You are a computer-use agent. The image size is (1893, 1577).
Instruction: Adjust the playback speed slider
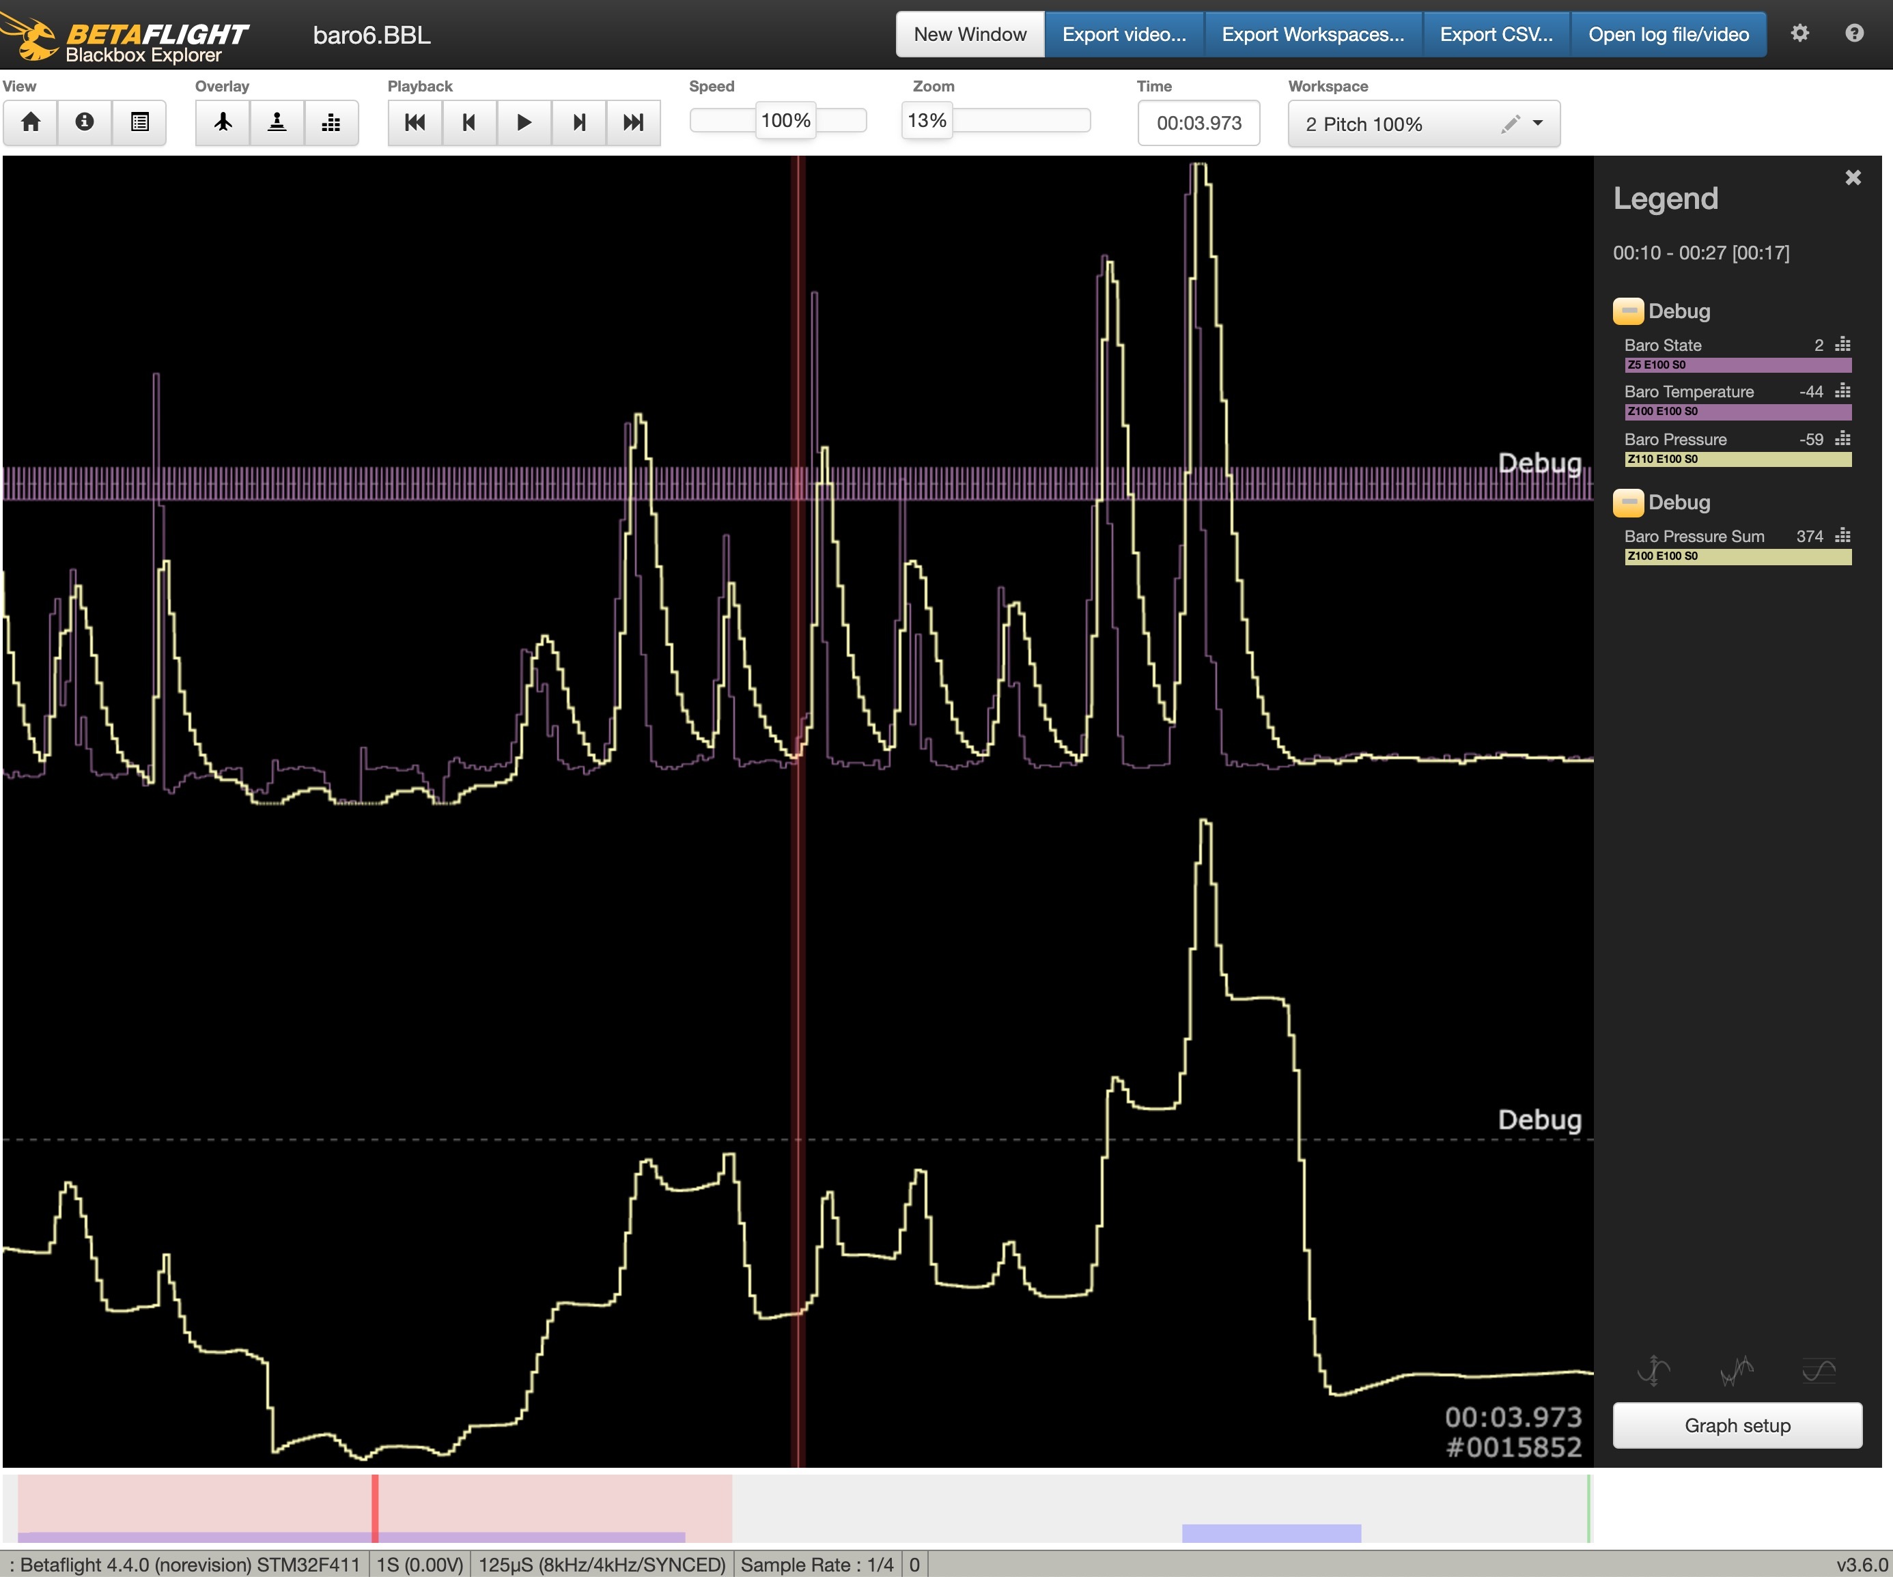pyautogui.click(x=785, y=121)
